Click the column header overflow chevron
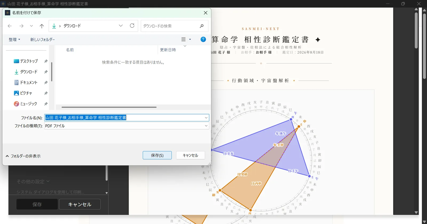The image size is (427, 224). coord(185,46)
